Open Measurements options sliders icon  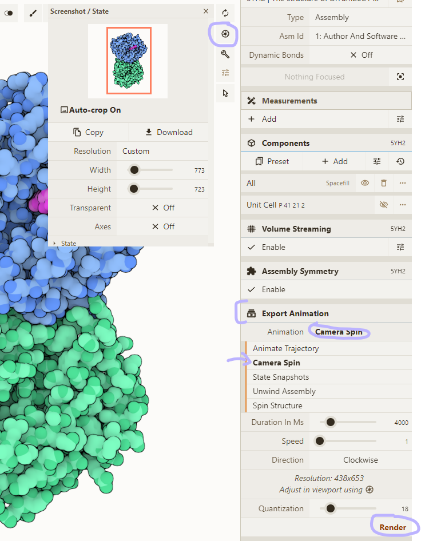coord(400,119)
